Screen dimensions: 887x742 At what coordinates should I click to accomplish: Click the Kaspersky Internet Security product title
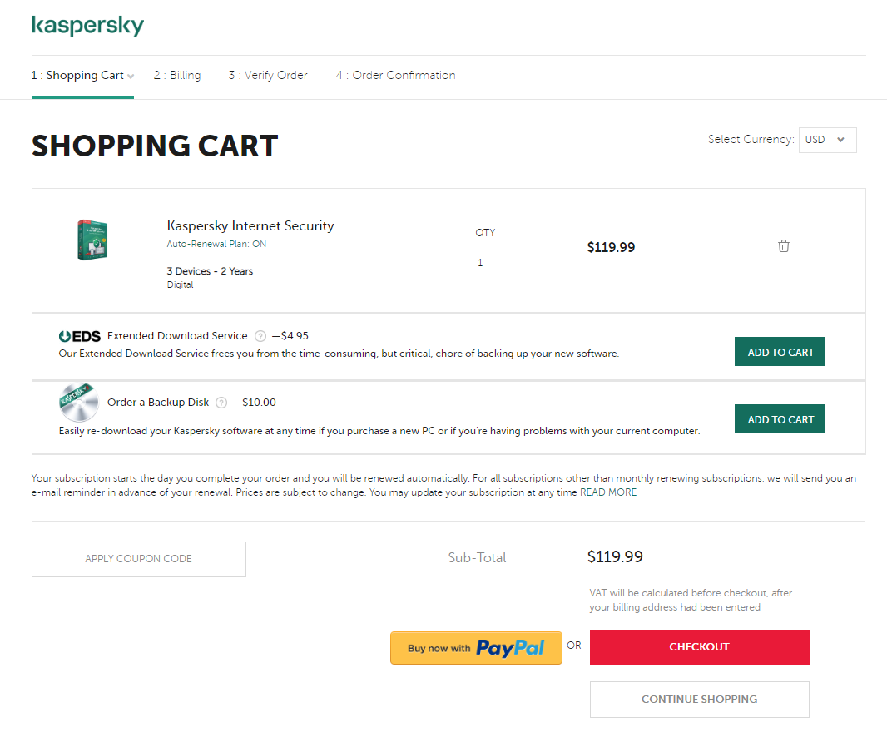pos(250,225)
